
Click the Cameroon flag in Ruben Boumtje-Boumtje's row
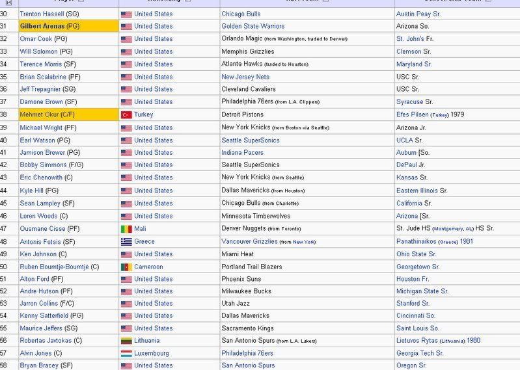pyautogui.click(x=126, y=267)
